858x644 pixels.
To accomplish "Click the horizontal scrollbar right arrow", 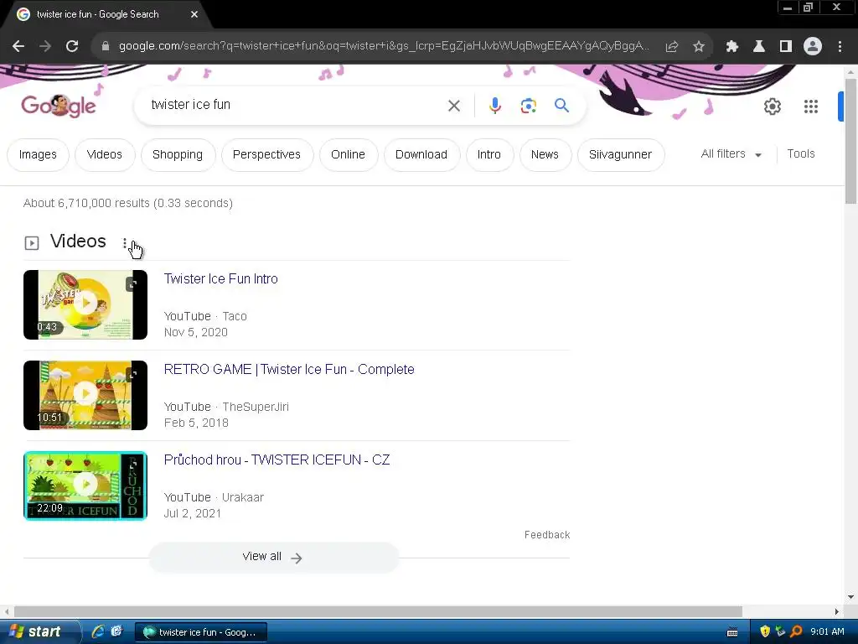I will click(x=837, y=611).
